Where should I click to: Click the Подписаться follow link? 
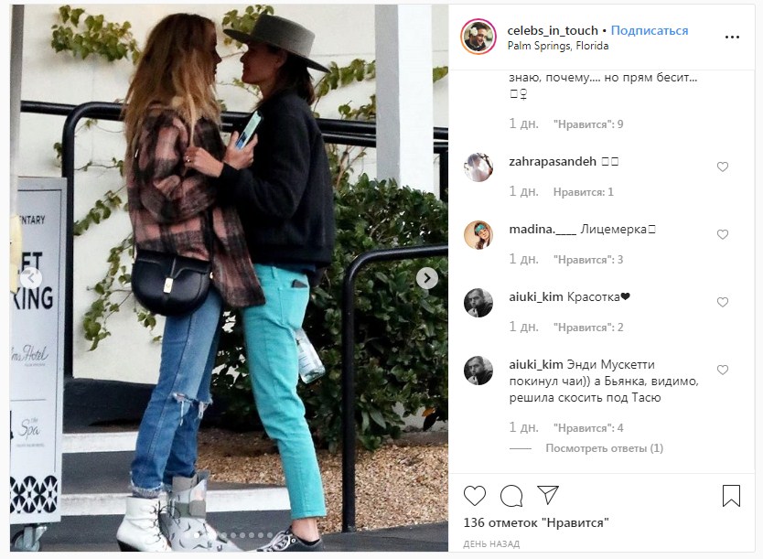click(650, 31)
